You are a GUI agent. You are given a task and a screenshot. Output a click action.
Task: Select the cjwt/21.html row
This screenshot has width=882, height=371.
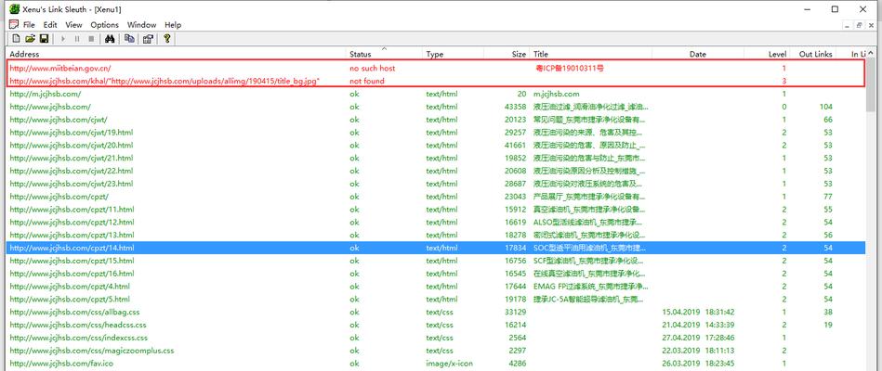(x=436, y=158)
